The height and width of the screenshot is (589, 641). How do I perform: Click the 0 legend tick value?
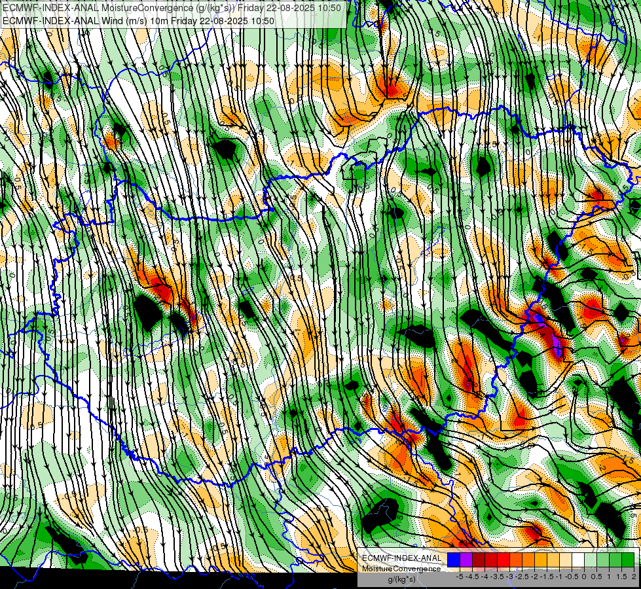point(584,577)
